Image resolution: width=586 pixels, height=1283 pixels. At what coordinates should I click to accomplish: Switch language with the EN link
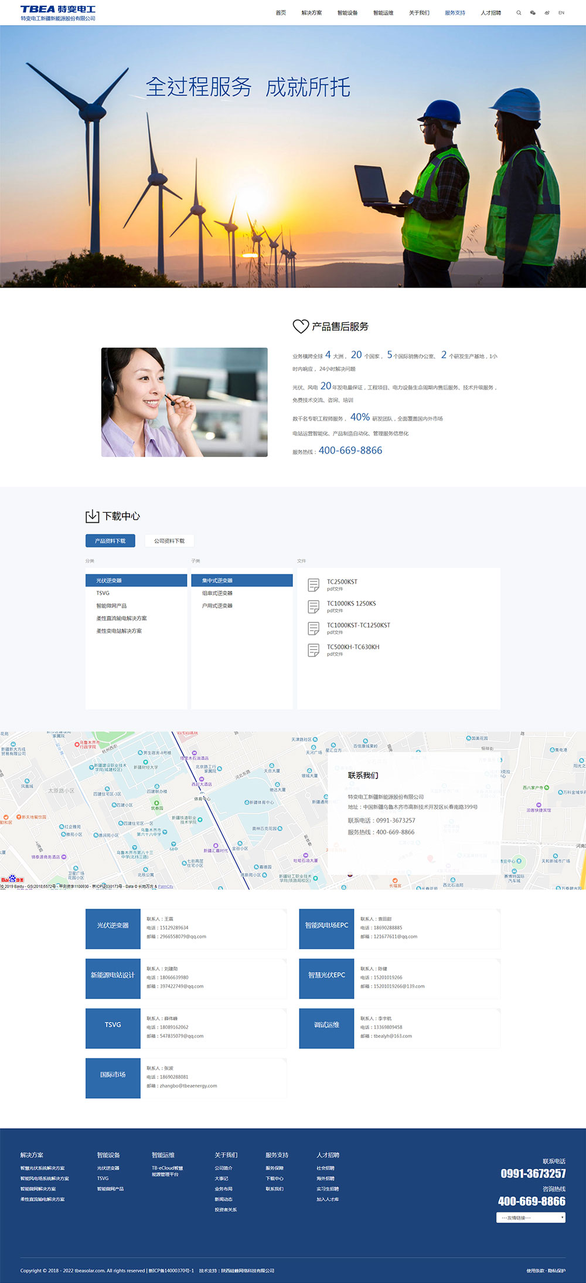(561, 13)
